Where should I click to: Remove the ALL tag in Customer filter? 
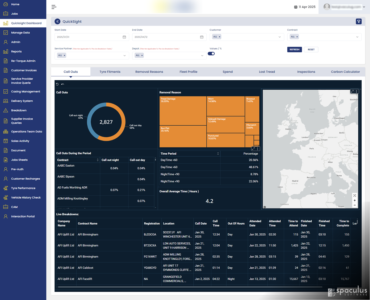click(x=220, y=37)
